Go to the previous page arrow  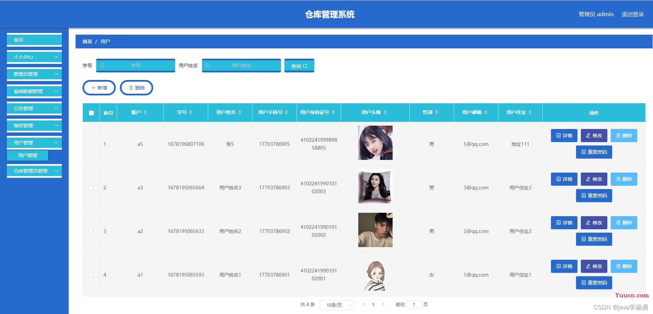tap(363, 304)
